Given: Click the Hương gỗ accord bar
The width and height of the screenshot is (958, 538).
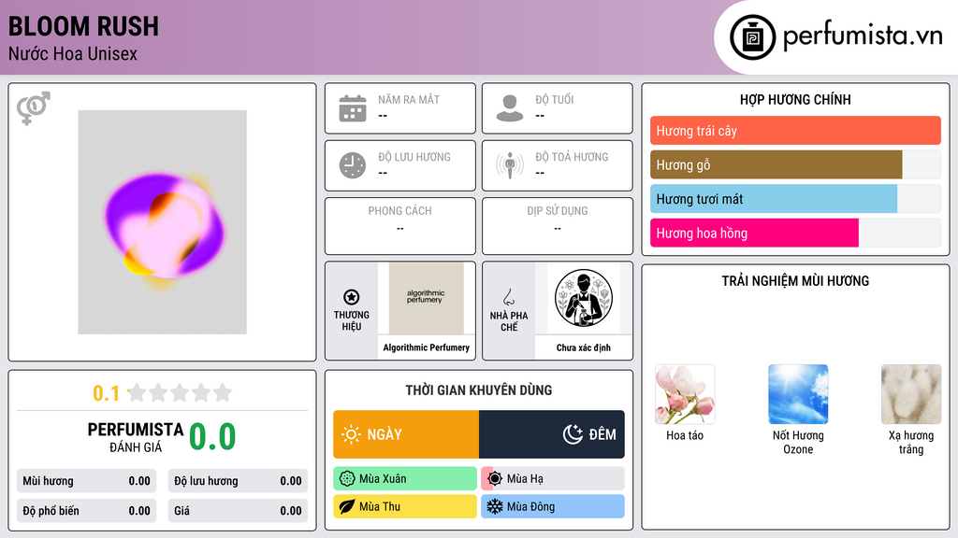Looking at the screenshot, I should click(795, 164).
